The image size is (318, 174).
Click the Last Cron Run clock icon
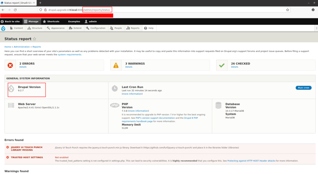115,88
